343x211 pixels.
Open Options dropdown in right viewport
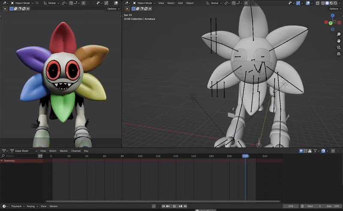(x=335, y=9)
